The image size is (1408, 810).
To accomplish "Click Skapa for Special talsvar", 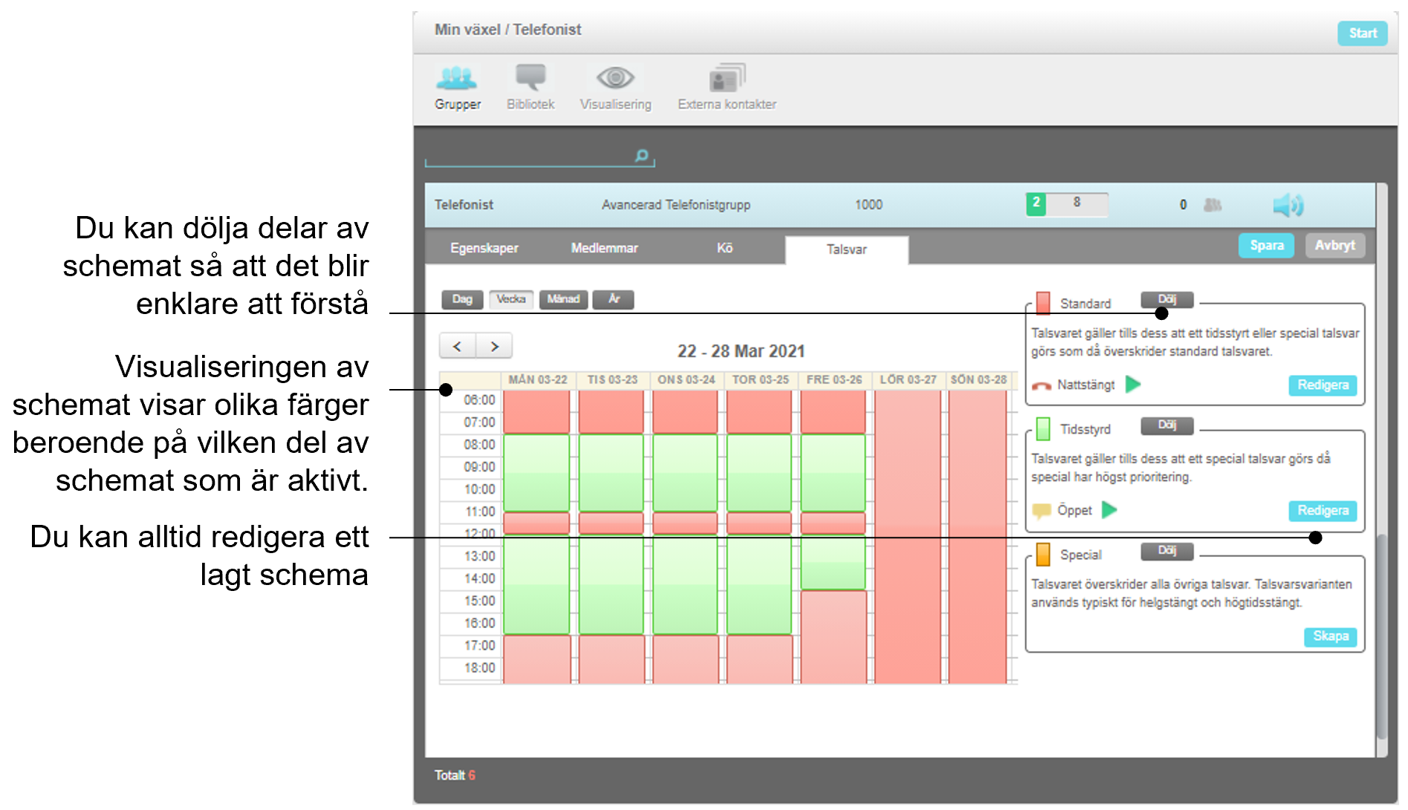I will click(x=1330, y=636).
